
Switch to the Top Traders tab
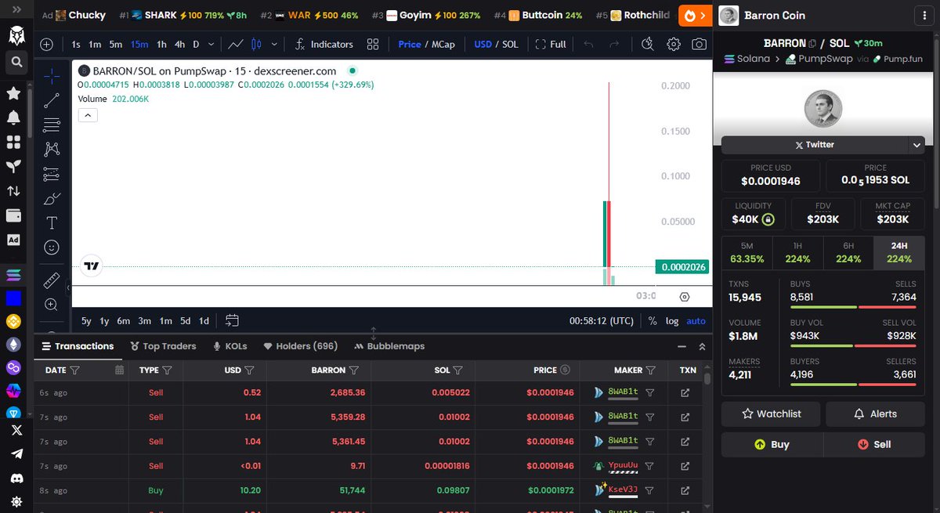coord(164,346)
